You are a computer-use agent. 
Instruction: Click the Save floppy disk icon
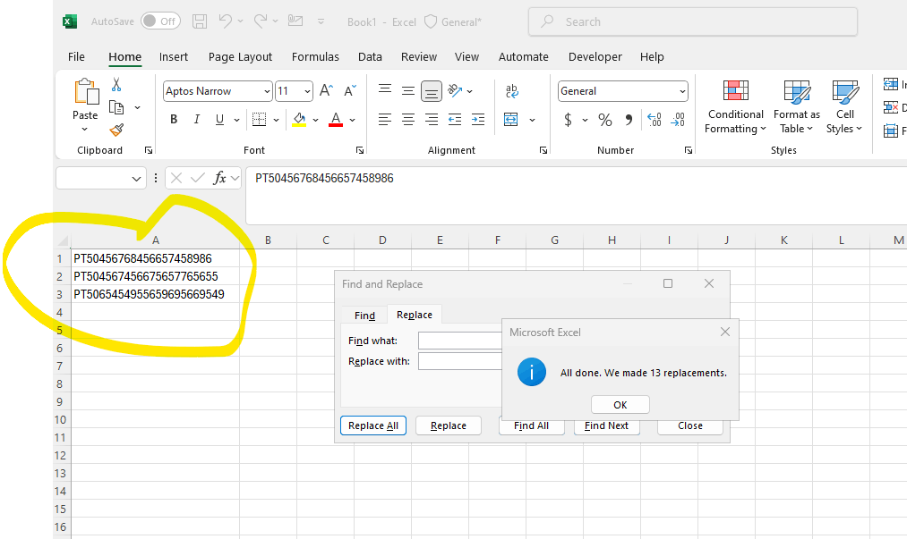pos(200,21)
